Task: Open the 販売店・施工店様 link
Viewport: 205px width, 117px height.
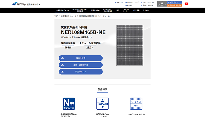Action: (x=147, y=5)
